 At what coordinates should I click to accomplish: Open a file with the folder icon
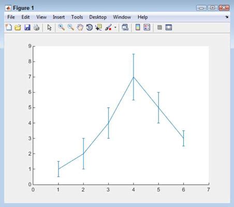[x=18, y=27]
